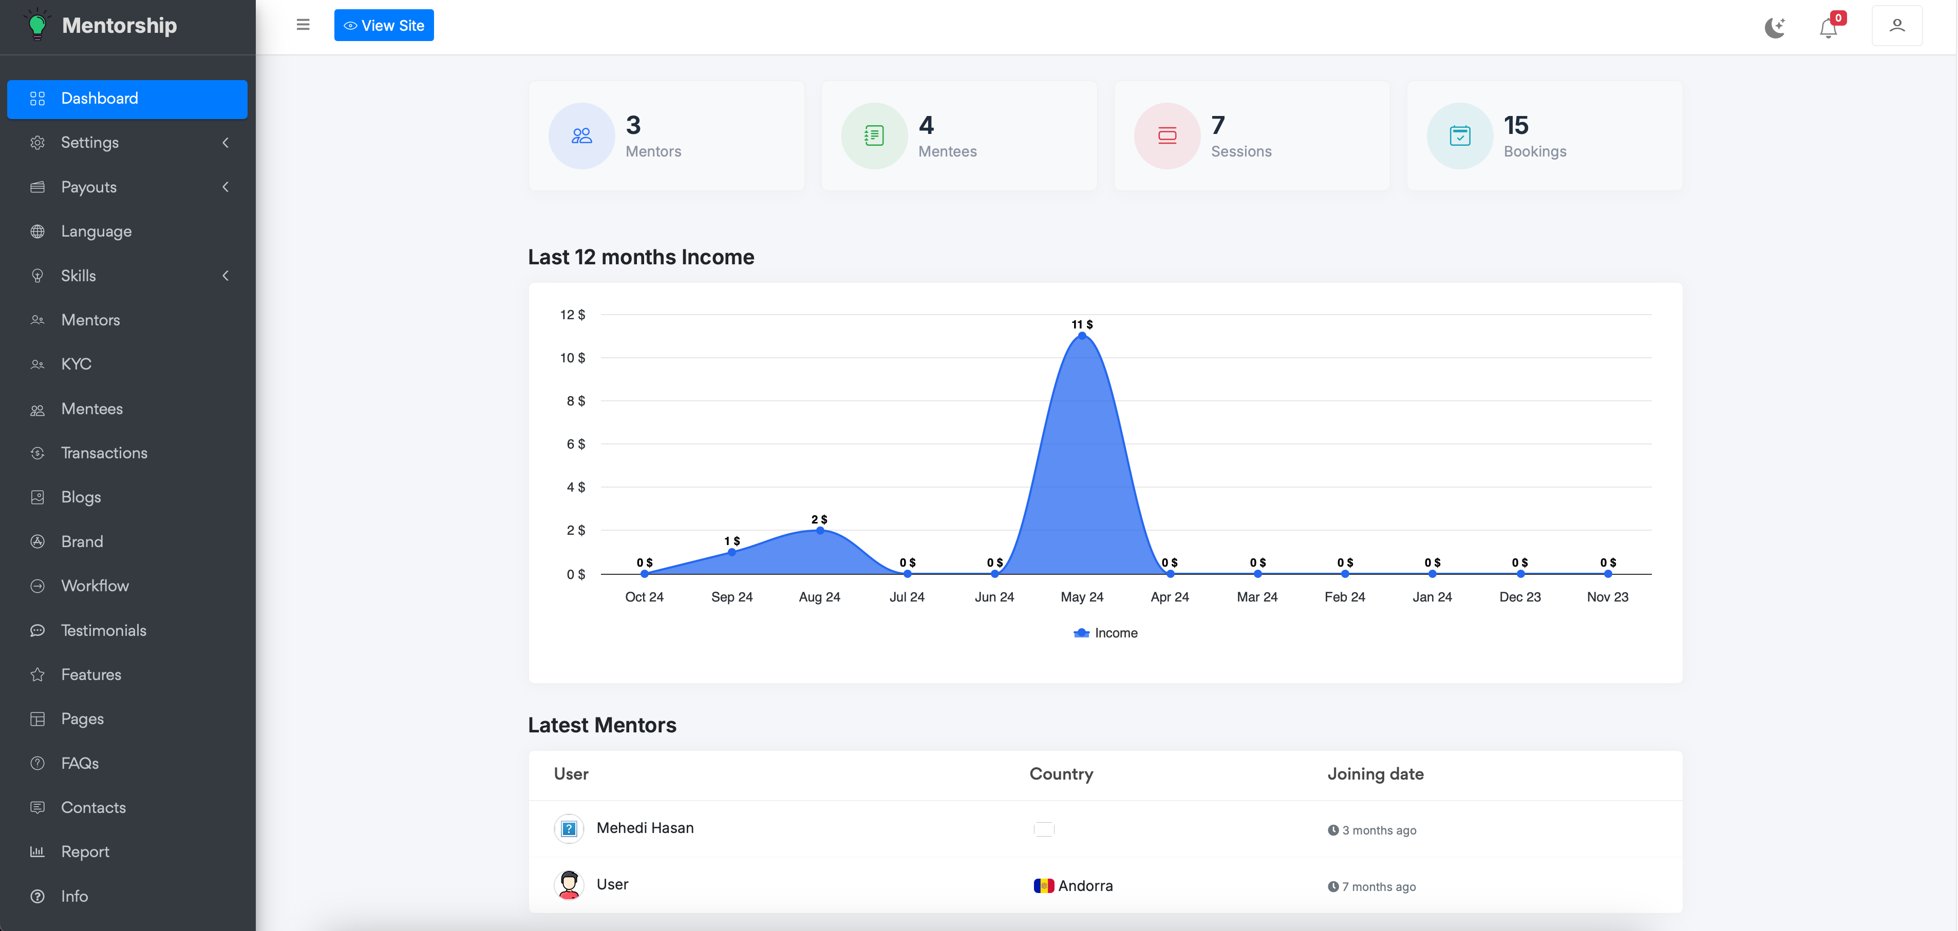This screenshot has width=1958, height=931.
Task: Go to the Testimonials section
Action: 103,630
